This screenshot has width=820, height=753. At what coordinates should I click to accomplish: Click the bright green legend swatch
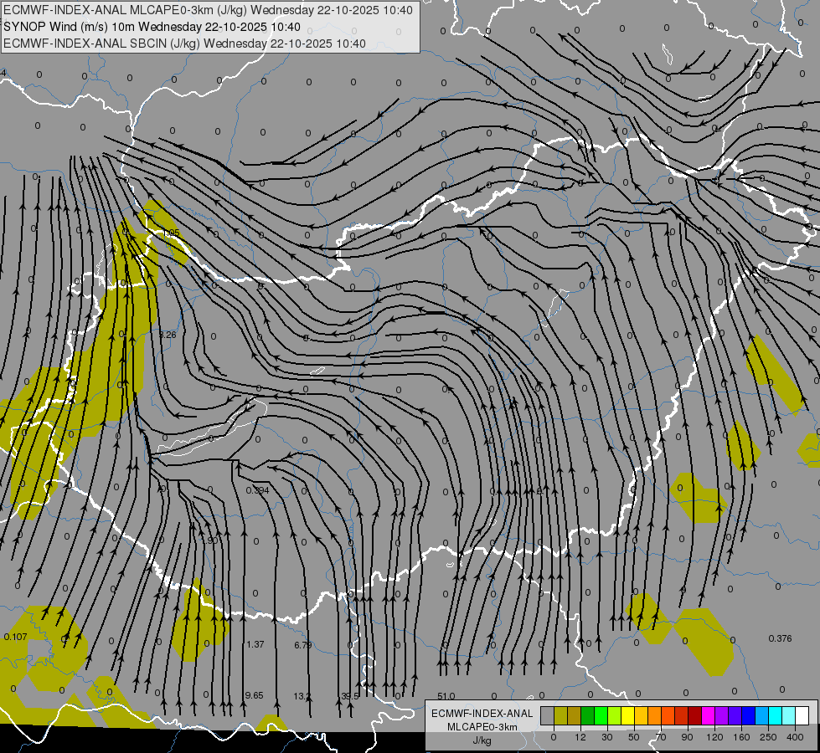pyautogui.click(x=601, y=716)
